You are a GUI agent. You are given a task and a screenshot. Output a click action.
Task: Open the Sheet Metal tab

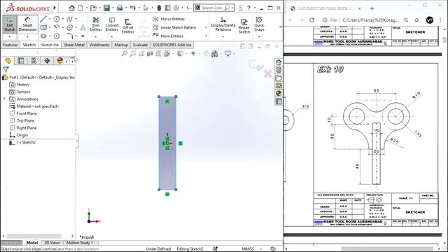(x=74, y=45)
